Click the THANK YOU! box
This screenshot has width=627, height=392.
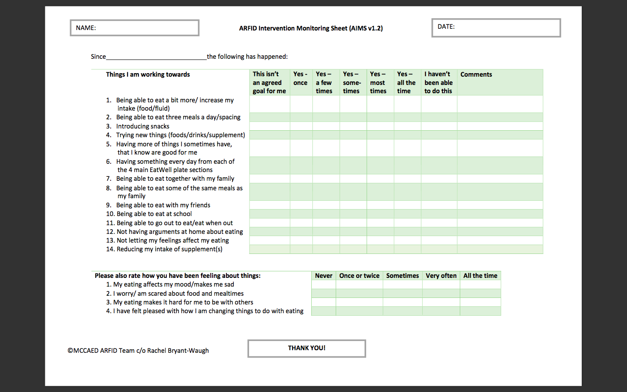coord(307,348)
